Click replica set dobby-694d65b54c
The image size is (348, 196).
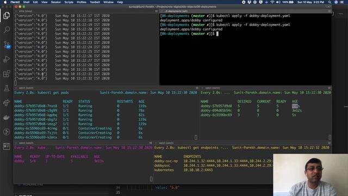tap(216, 111)
